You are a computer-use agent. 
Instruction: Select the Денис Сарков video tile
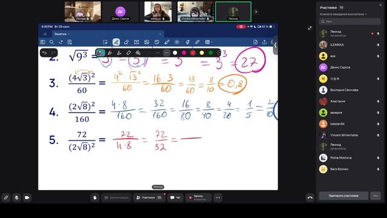click(120, 12)
